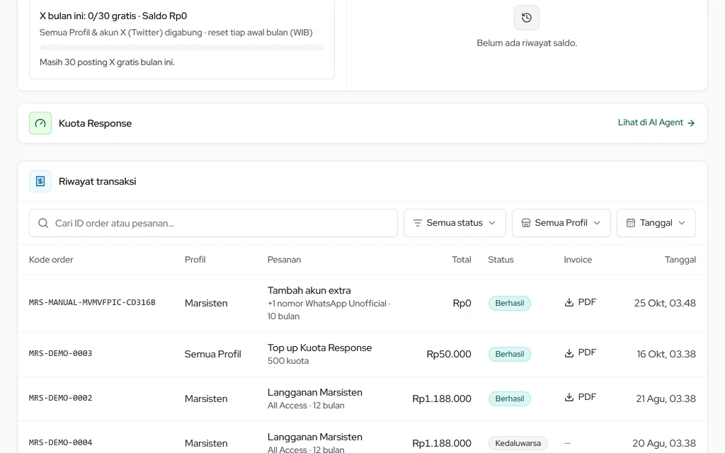
Task: Click the calendar icon in Tanggal filter
Action: point(631,223)
